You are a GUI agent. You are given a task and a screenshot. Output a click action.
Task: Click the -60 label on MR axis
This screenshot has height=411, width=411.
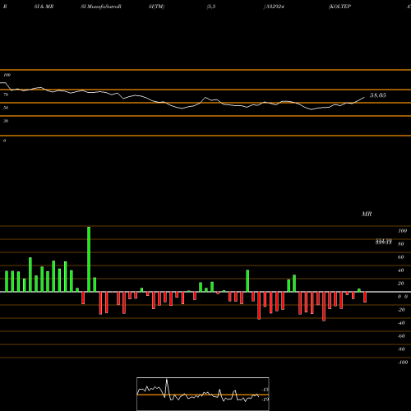click(x=401, y=336)
